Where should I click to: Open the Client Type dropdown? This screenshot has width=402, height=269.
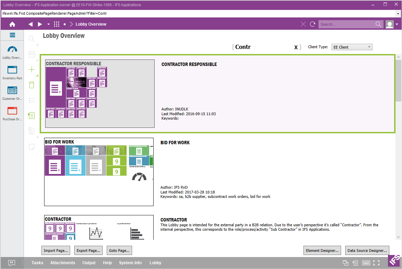coord(351,47)
